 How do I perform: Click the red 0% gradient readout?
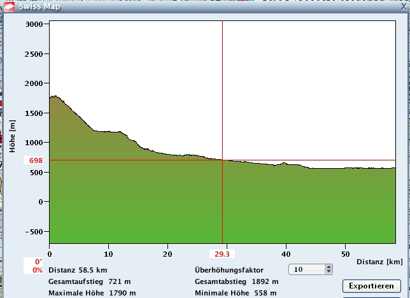37,270
